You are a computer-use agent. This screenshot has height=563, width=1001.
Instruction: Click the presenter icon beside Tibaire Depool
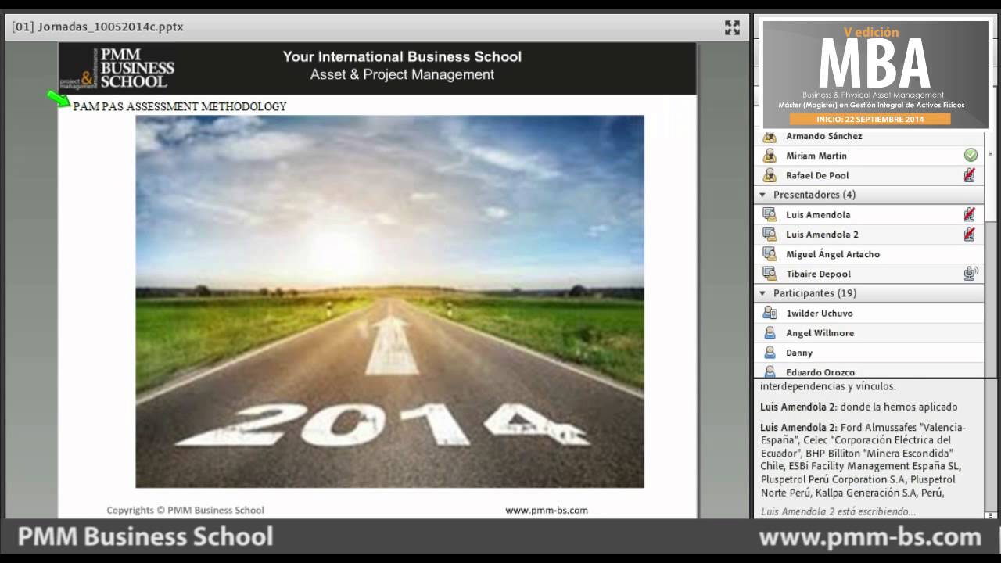point(770,274)
